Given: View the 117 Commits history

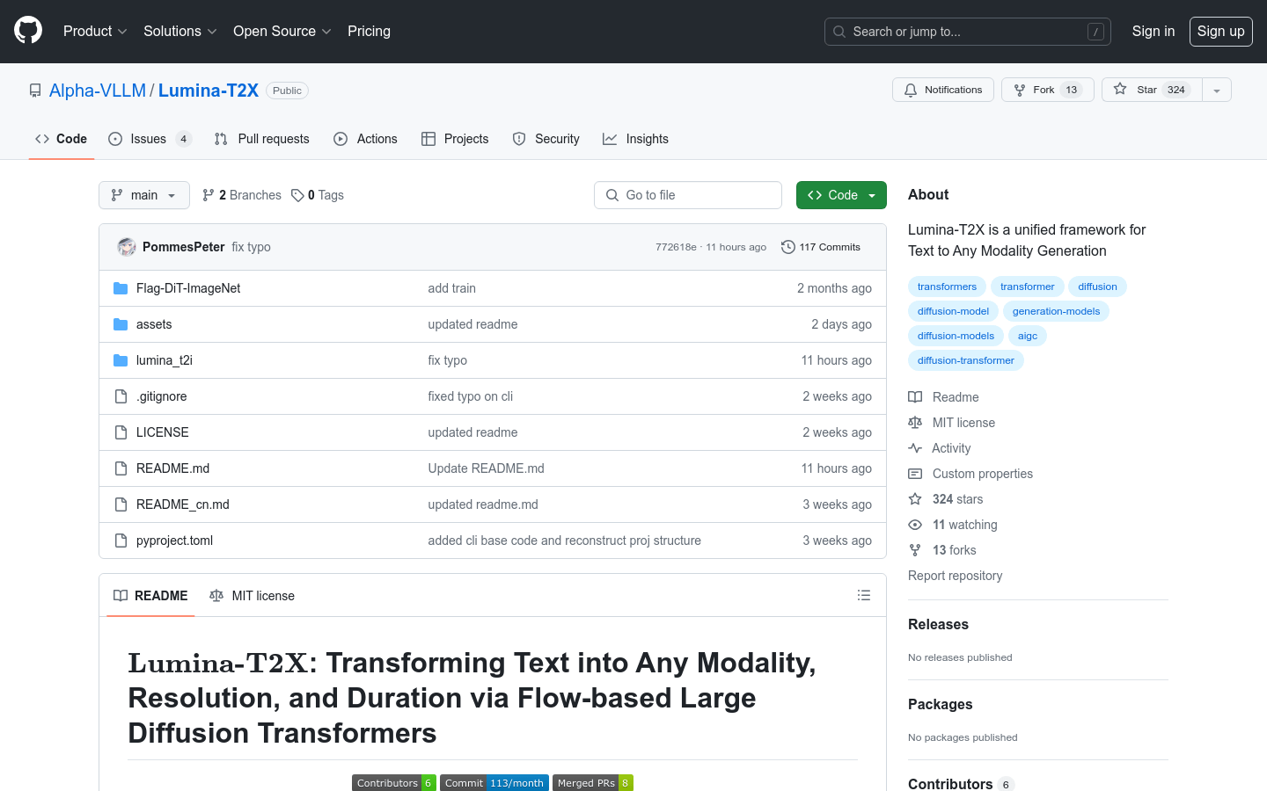Looking at the screenshot, I should [821, 247].
